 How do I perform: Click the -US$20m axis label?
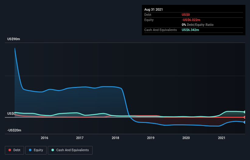click(x=14, y=130)
